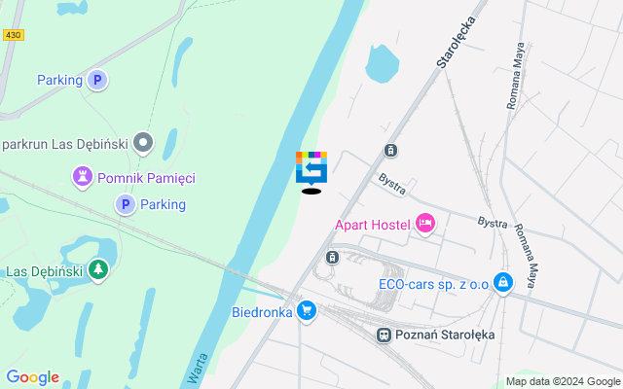623x389 pixels.
Task: Click the Map data ©2024 Google text
Action: 564,382
